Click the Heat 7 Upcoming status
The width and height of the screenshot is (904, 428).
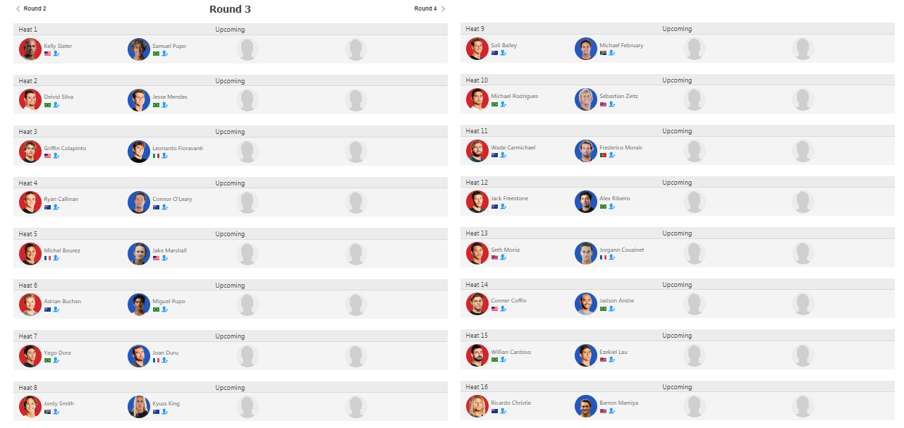coord(230,336)
